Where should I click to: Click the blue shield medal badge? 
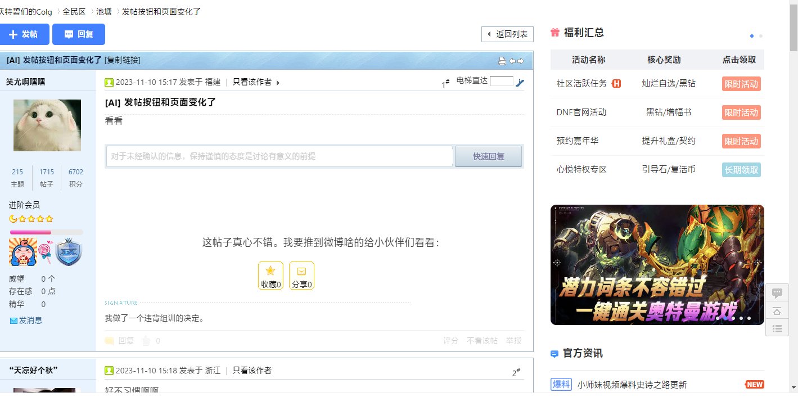(69, 252)
